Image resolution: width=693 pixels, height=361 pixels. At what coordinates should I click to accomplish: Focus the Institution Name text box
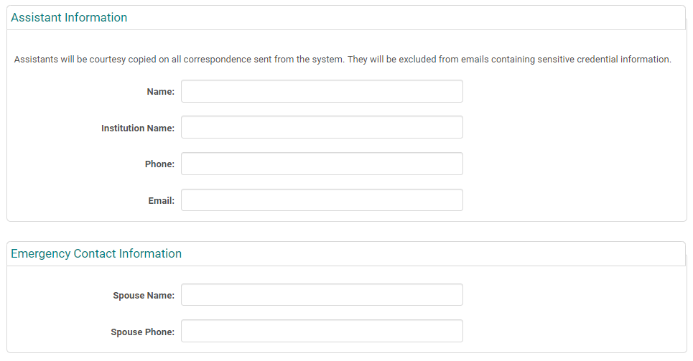pyautogui.click(x=322, y=128)
